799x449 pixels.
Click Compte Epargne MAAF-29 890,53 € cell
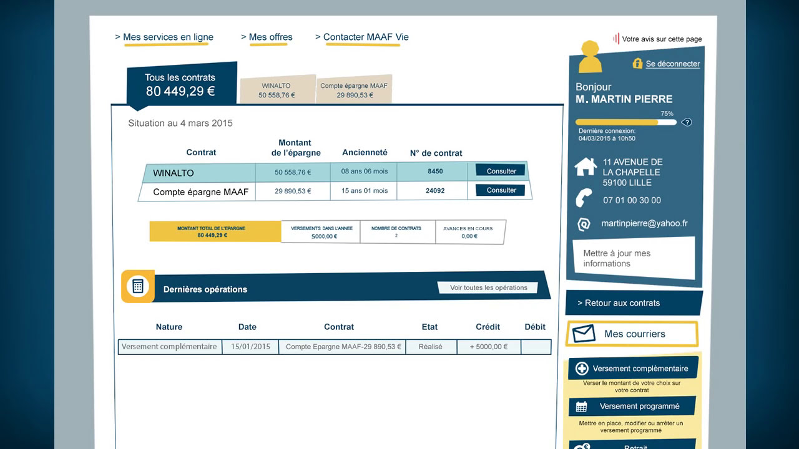(x=342, y=347)
